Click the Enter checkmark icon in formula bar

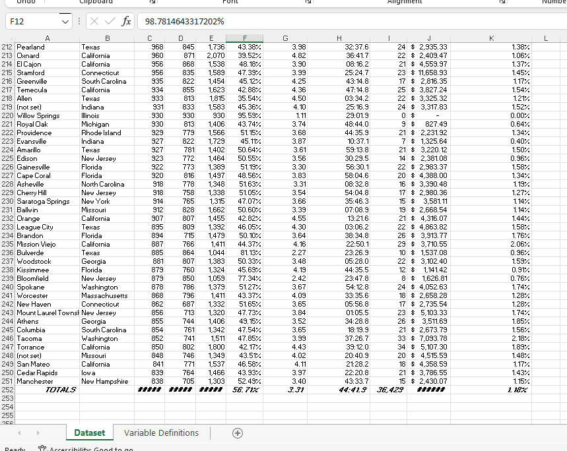click(110, 21)
